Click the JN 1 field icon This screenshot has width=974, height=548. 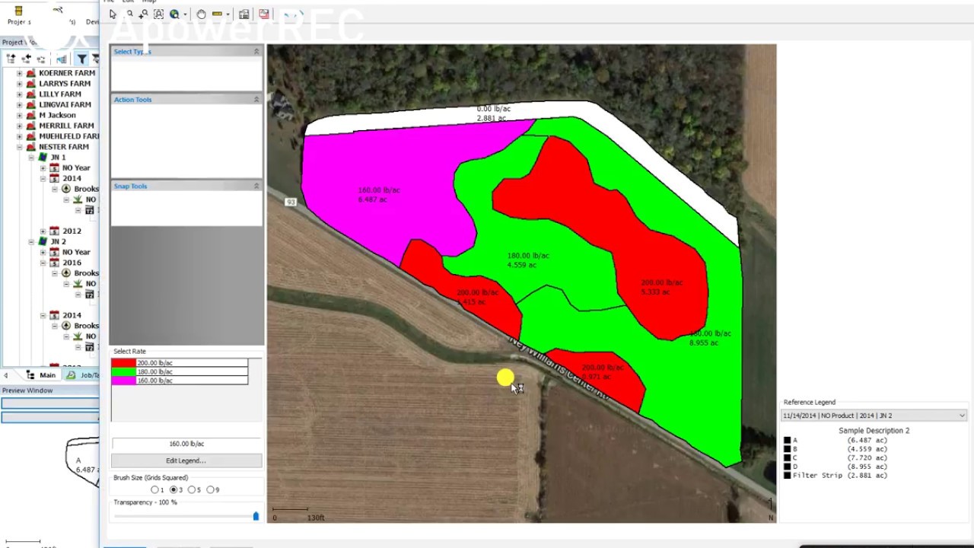[x=43, y=158]
